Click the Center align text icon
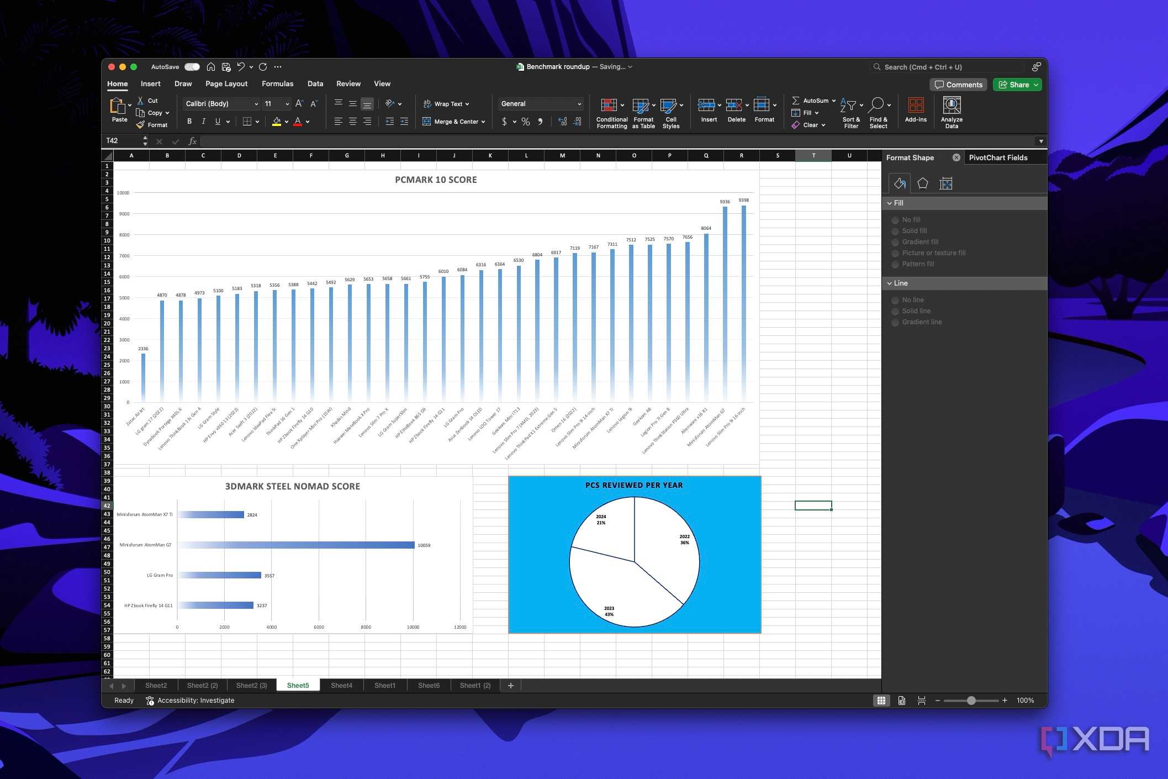Image resolution: width=1168 pixels, height=779 pixels. coord(353,122)
